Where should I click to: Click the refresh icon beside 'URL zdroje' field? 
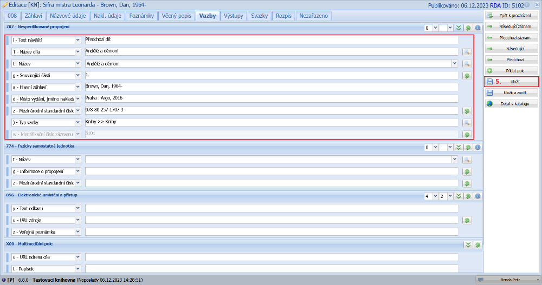[467, 220]
